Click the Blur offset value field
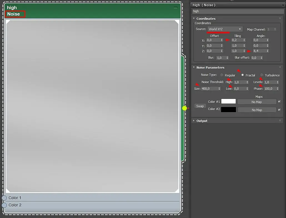Screen dimensions: 286x218 [255, 58]
